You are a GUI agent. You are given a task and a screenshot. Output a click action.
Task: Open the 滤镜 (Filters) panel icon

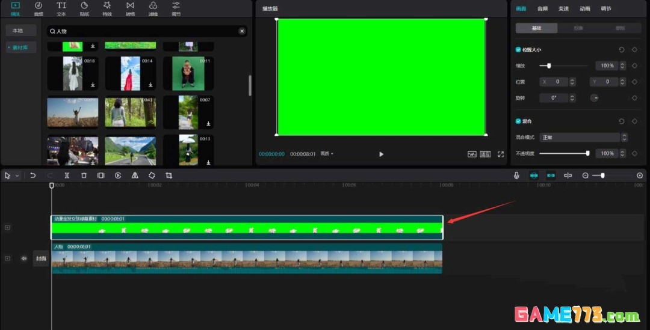(x=153, y=8)
